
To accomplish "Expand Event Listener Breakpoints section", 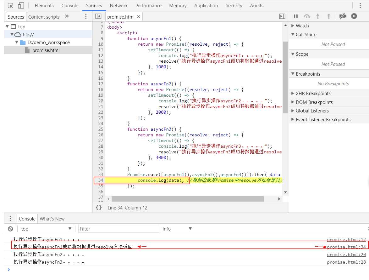I will point(293,119).
